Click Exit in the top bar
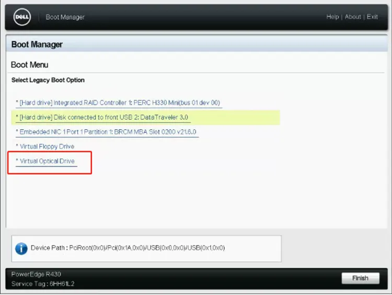This screenshot has height=295, width=392. pyautogui.click(x=372, y=17)
